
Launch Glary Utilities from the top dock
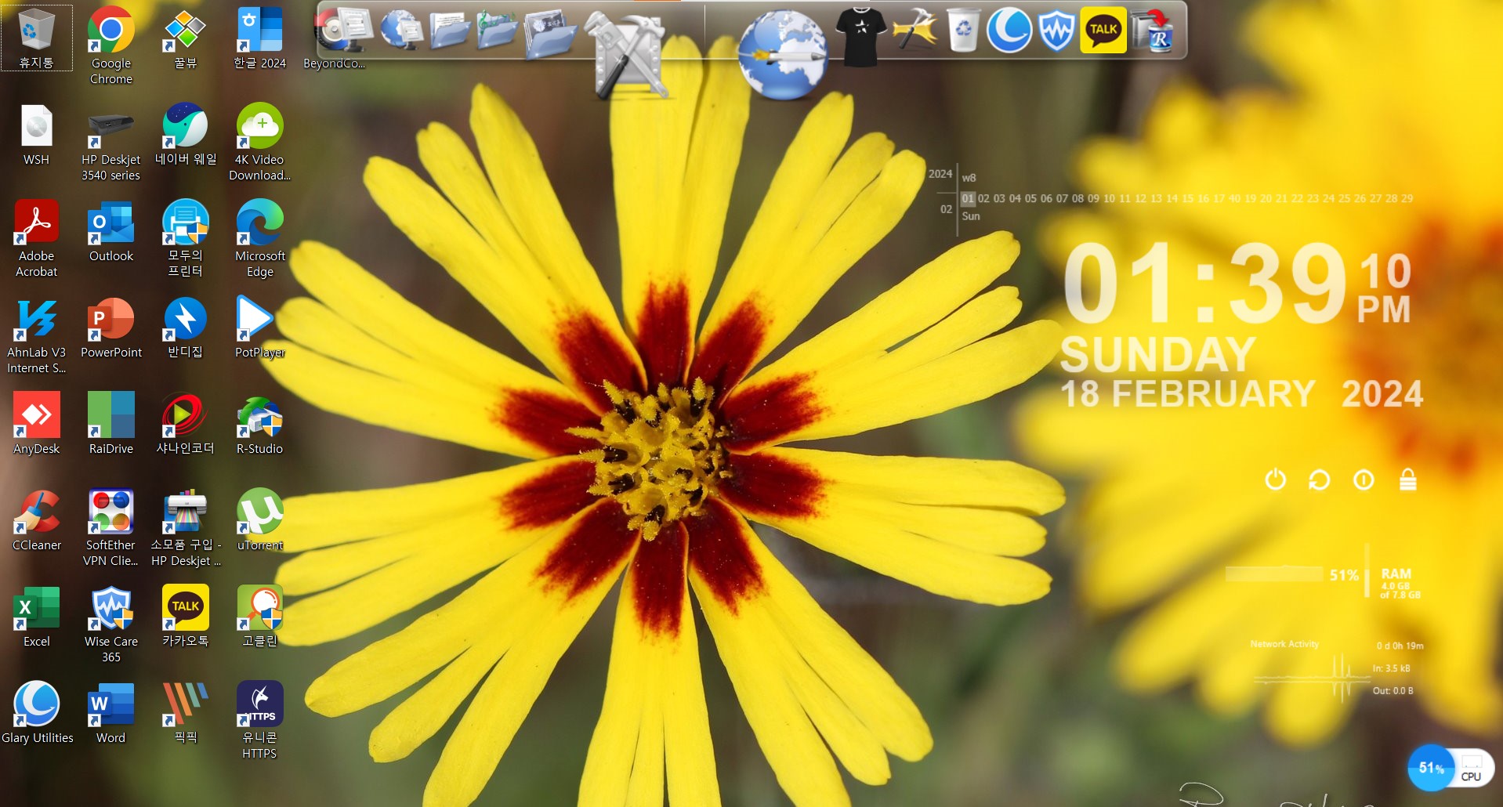pyautogui.click(x=1009, y=30)
